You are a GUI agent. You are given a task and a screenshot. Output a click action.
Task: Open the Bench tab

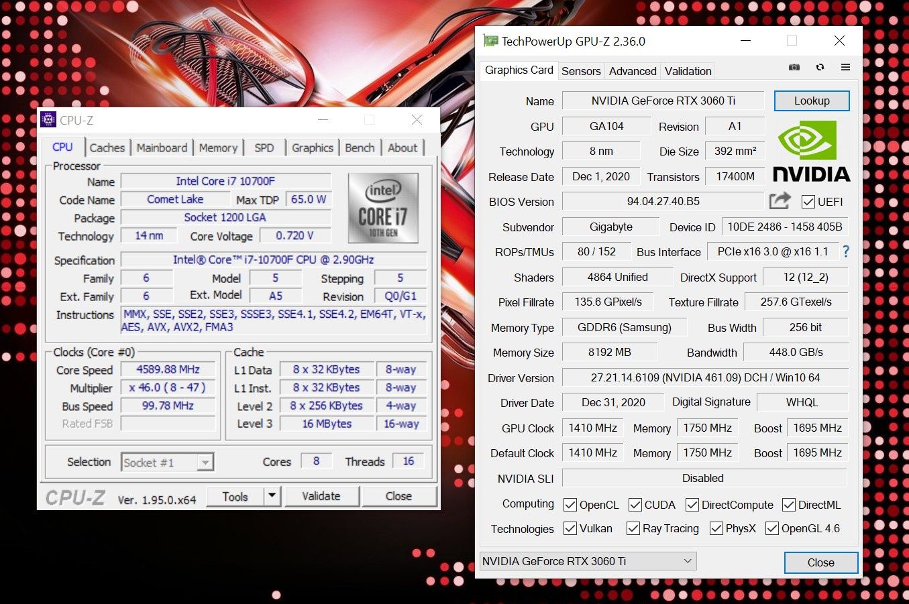click(x=360, y=148)
